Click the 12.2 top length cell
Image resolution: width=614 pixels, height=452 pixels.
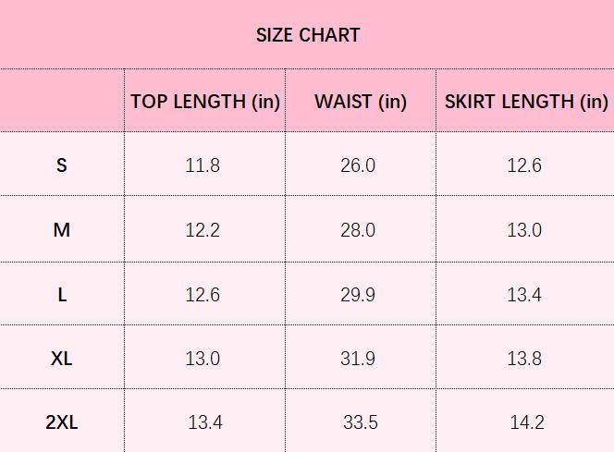click(x=203, y=230)
